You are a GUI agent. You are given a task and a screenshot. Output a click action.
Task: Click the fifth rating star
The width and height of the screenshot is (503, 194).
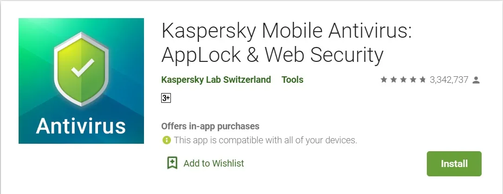423,80
